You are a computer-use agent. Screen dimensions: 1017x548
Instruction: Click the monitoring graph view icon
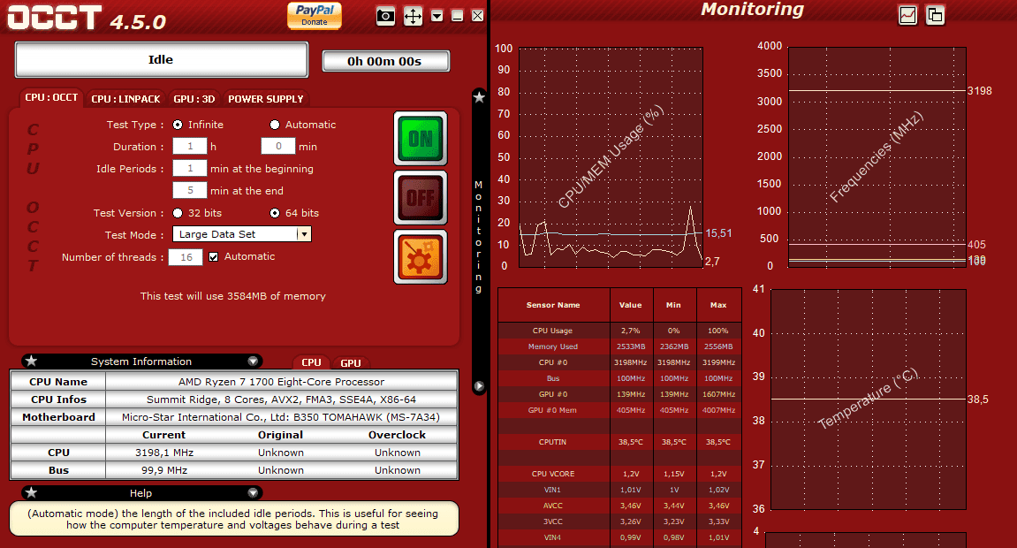(907, 15)
